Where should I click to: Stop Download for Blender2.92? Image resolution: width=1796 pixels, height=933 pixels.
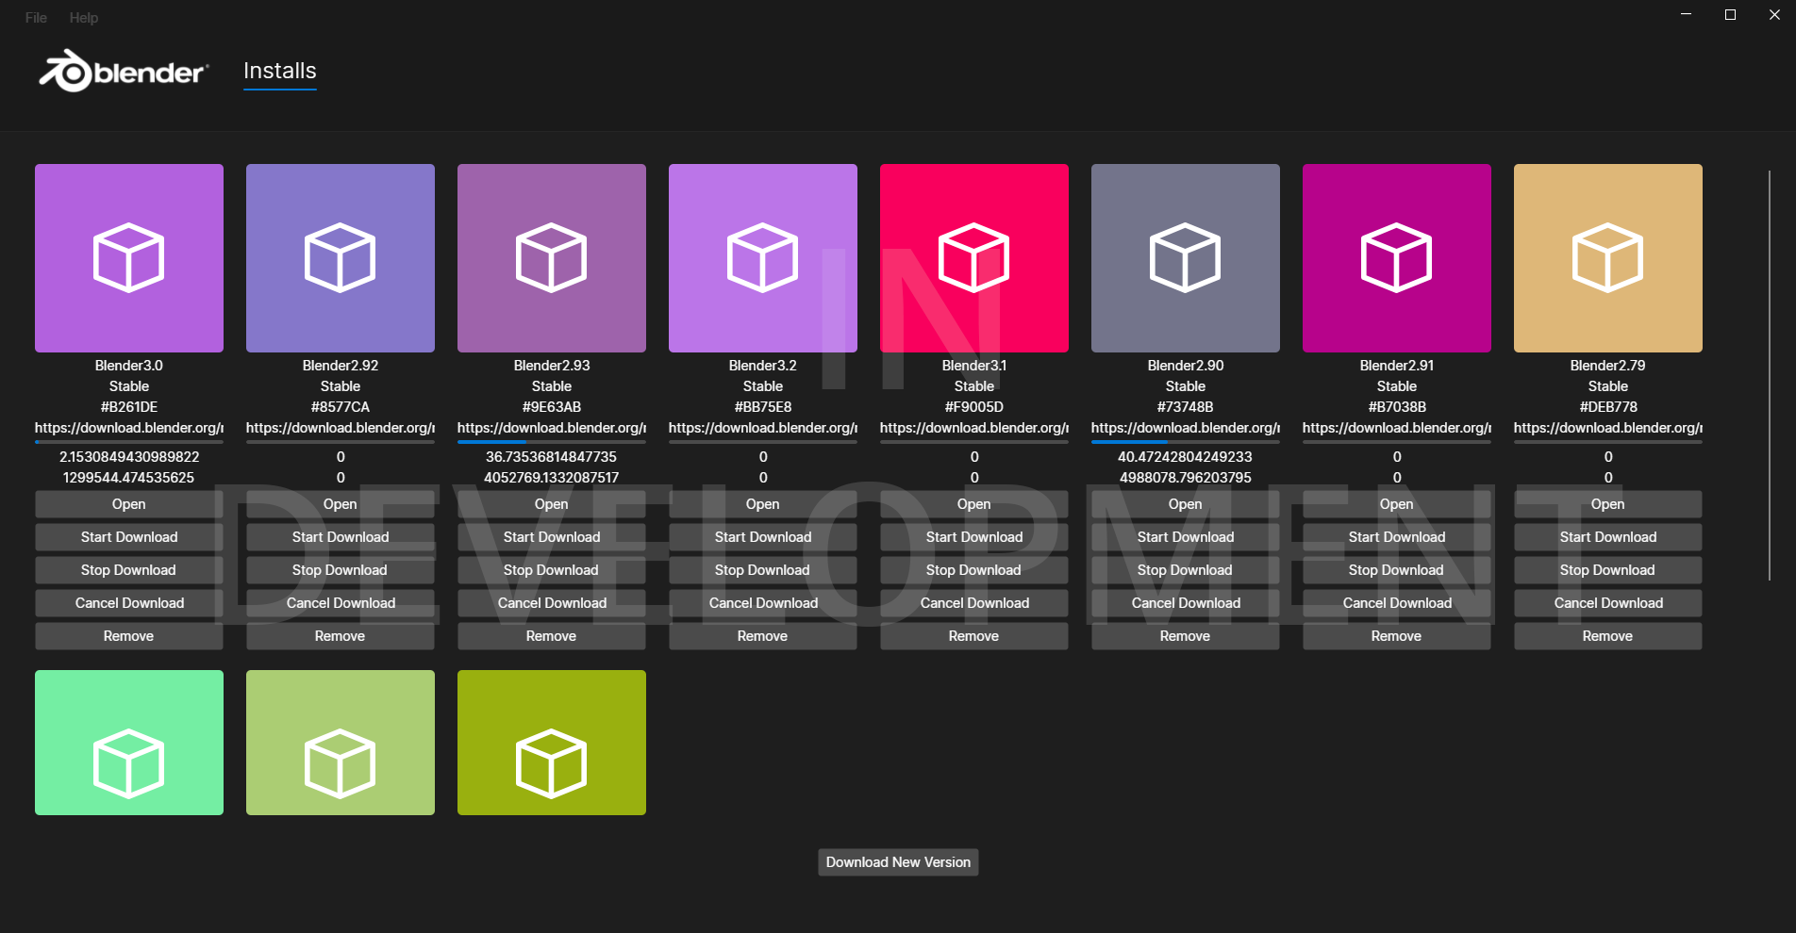[x=341, y=570]
